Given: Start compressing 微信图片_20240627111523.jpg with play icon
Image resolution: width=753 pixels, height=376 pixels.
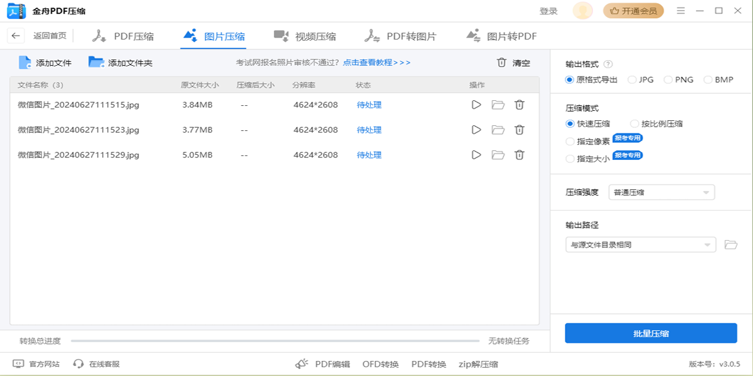Looking at the screenshot, I should pyautogui.click(x=476, y=130).
